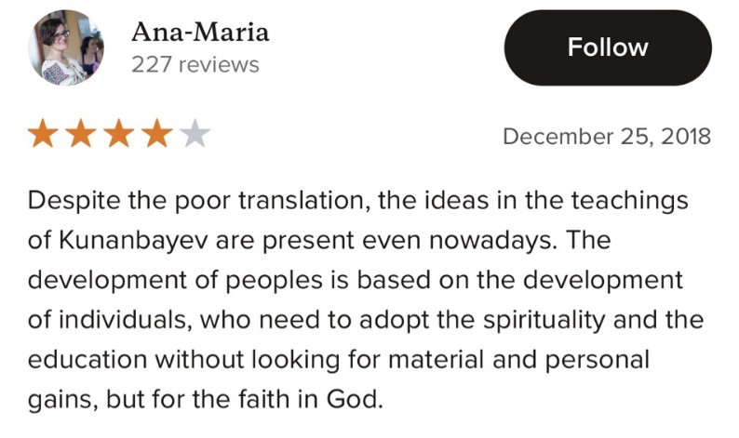The width and height of the screenshot is (739, 438).
Task: Click the word "God" ending the review
Action: 358,401
